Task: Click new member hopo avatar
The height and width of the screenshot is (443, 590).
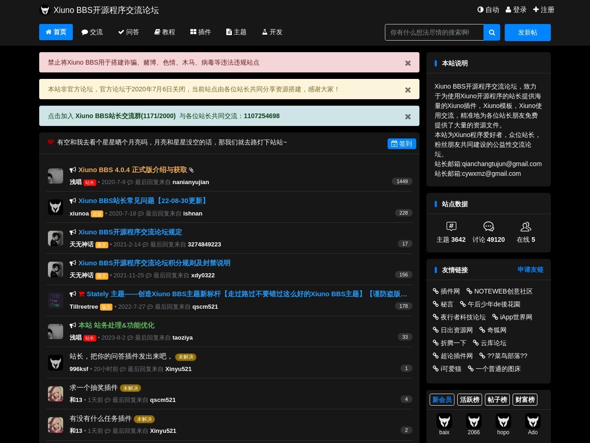Action: 503,421
